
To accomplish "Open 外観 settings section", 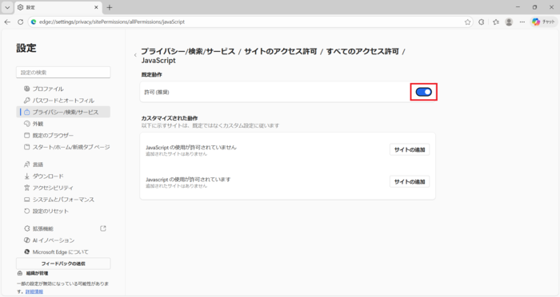I will [x=63, y=124].
